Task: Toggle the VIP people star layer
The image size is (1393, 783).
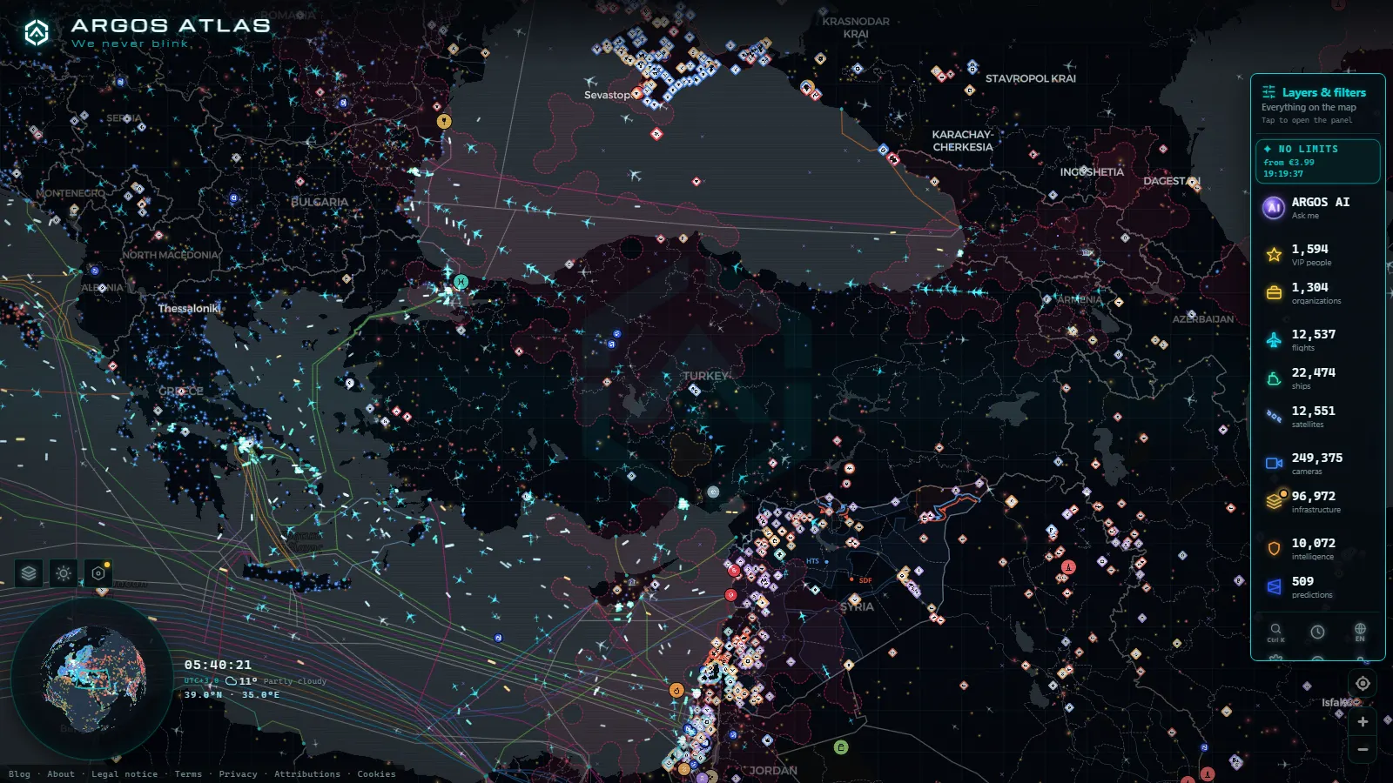Action: tap(1274, 255)
